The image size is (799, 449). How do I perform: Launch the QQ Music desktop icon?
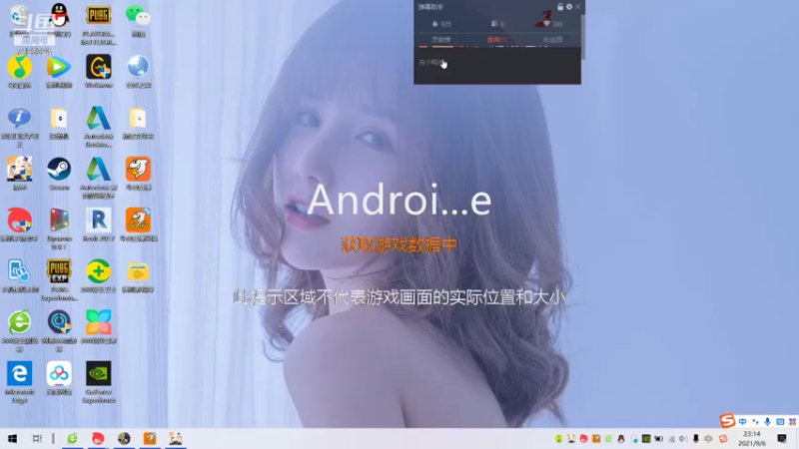[x=19, y=67]
